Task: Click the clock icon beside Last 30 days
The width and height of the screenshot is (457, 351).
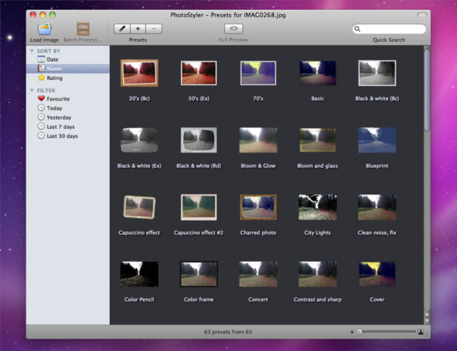Action: 41,136
